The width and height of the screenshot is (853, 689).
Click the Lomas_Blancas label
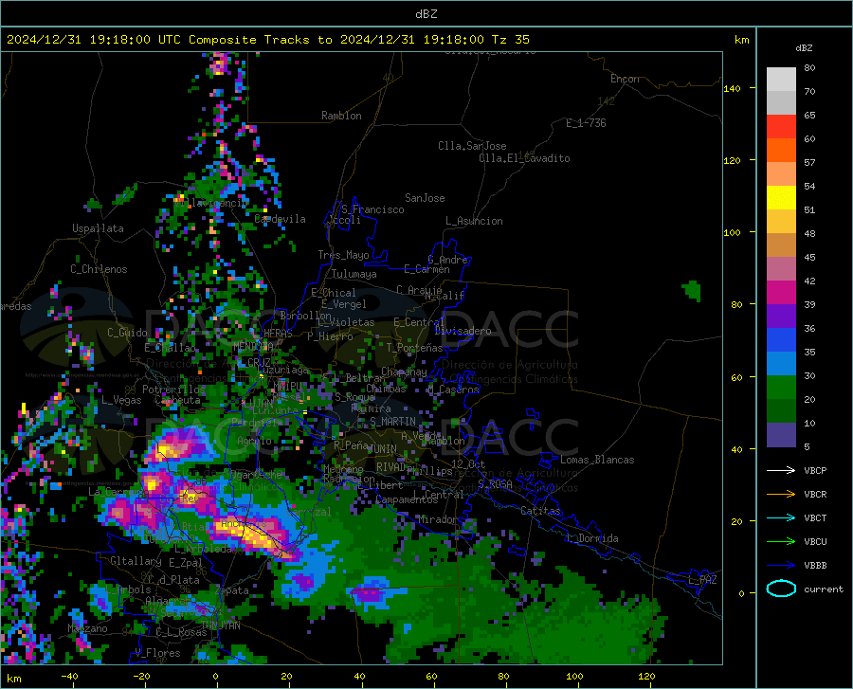597,460
